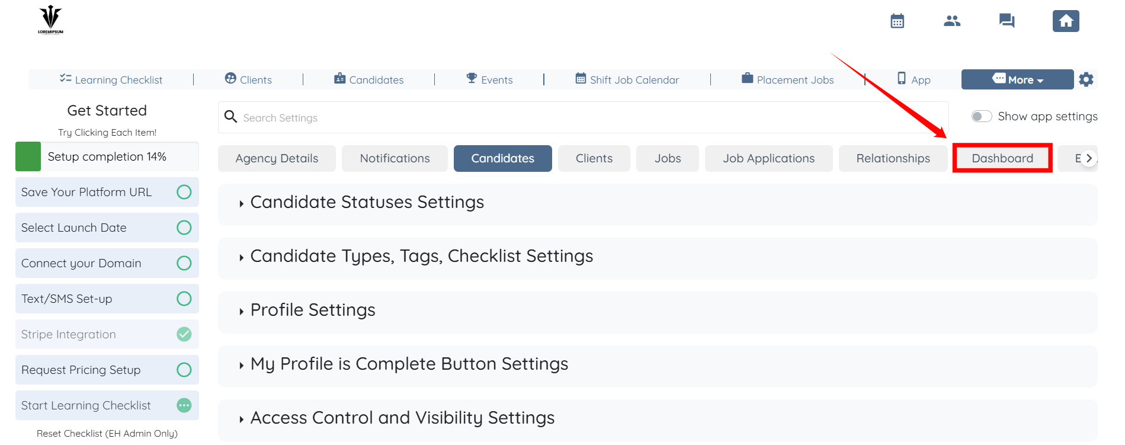This screenshot has height=445, width=1125.
Task: Expand Candidate Statuses Settings section
Action: click(x=367, y=203)
